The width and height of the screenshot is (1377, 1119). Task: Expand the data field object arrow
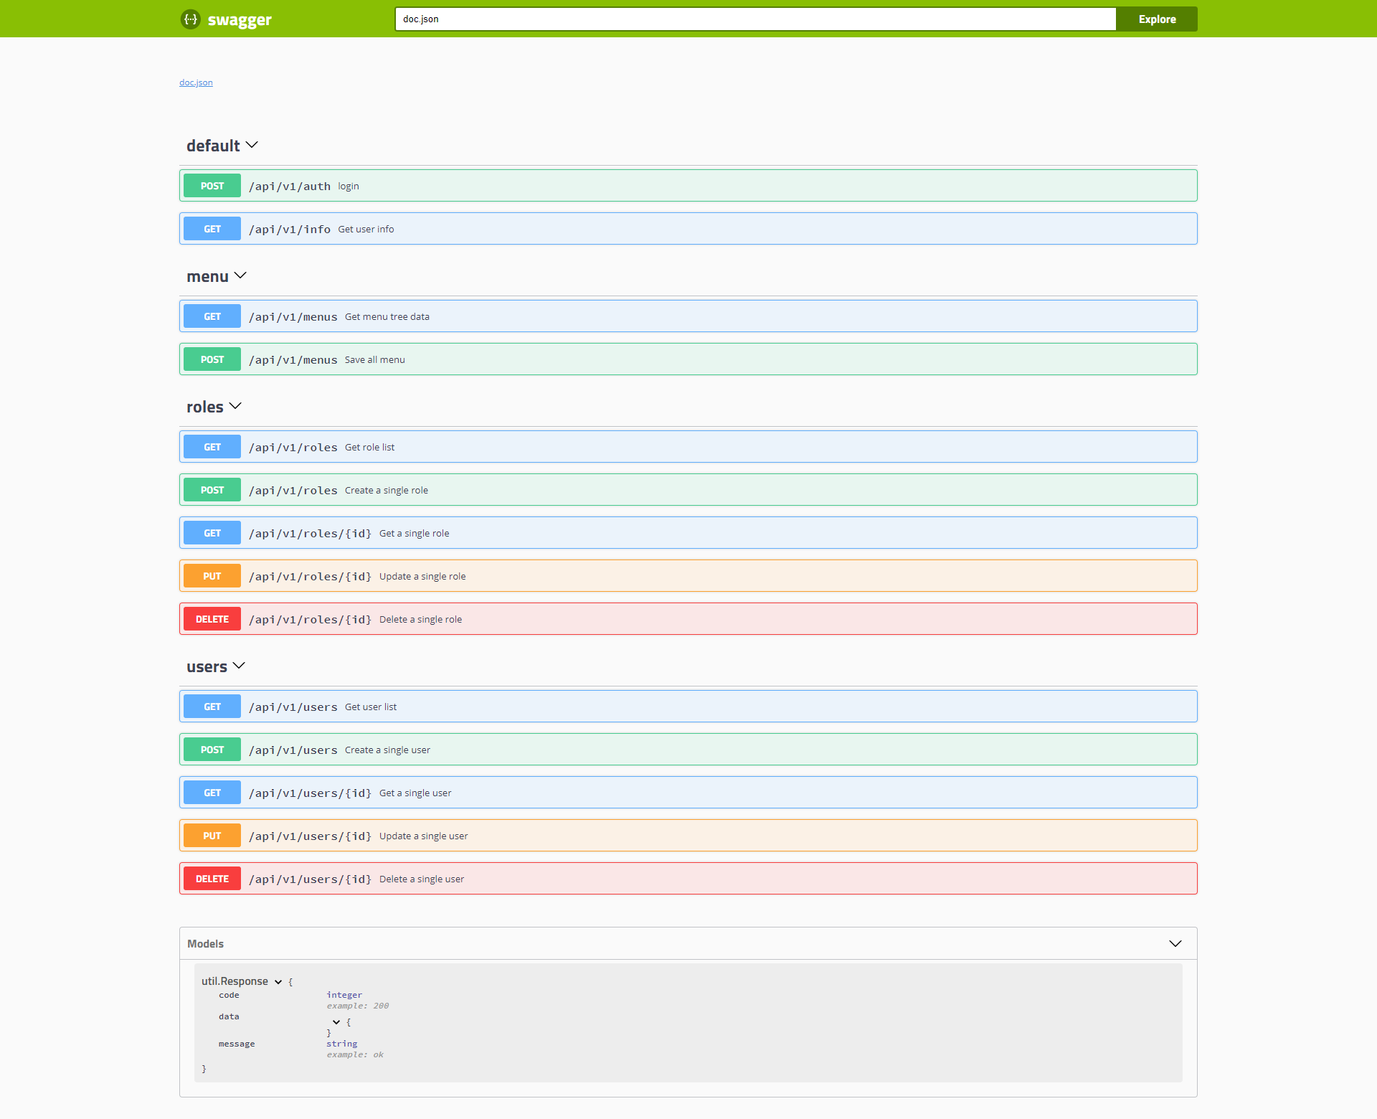click(336, 1022)
